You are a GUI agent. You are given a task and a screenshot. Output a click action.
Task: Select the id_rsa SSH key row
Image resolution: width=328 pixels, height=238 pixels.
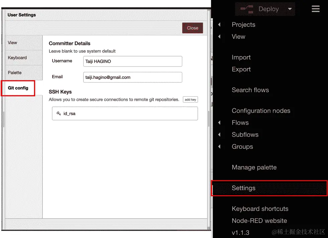tap(125, 113)
